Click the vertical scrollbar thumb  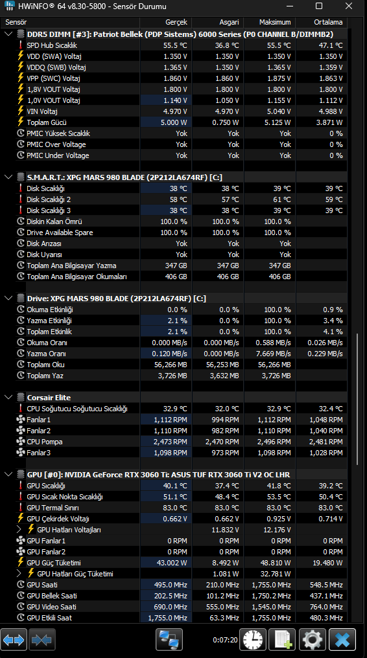(357, 399)
